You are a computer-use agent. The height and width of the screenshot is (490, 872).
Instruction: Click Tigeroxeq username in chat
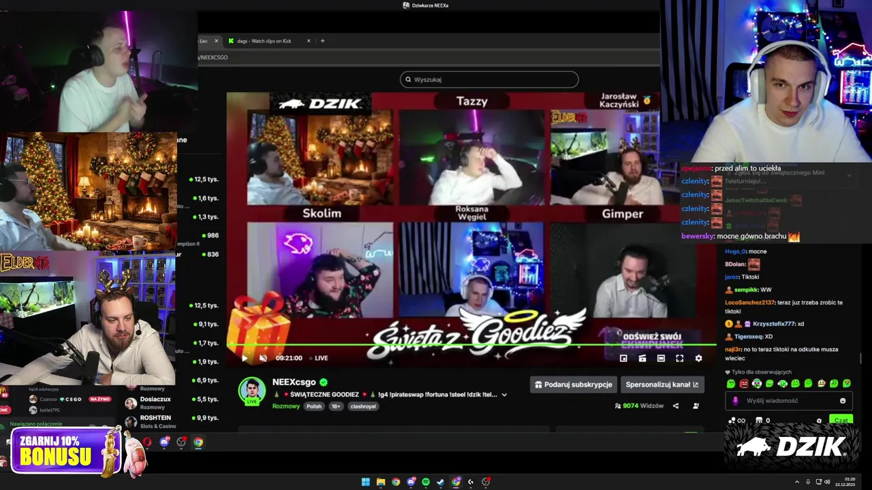tap(748, 336)
